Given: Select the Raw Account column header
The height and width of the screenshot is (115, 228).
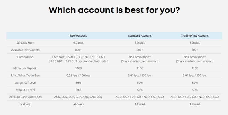Looking at the screenshot, I should tap(78, 35).
